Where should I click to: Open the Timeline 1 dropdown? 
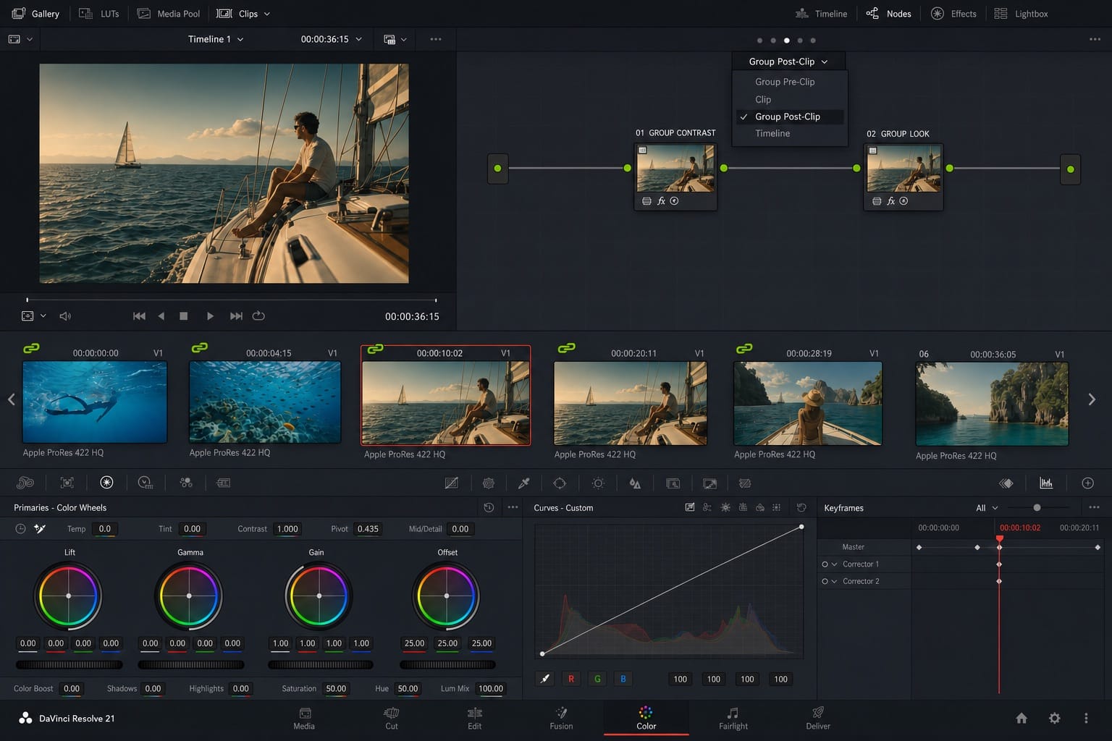point(215,39)
